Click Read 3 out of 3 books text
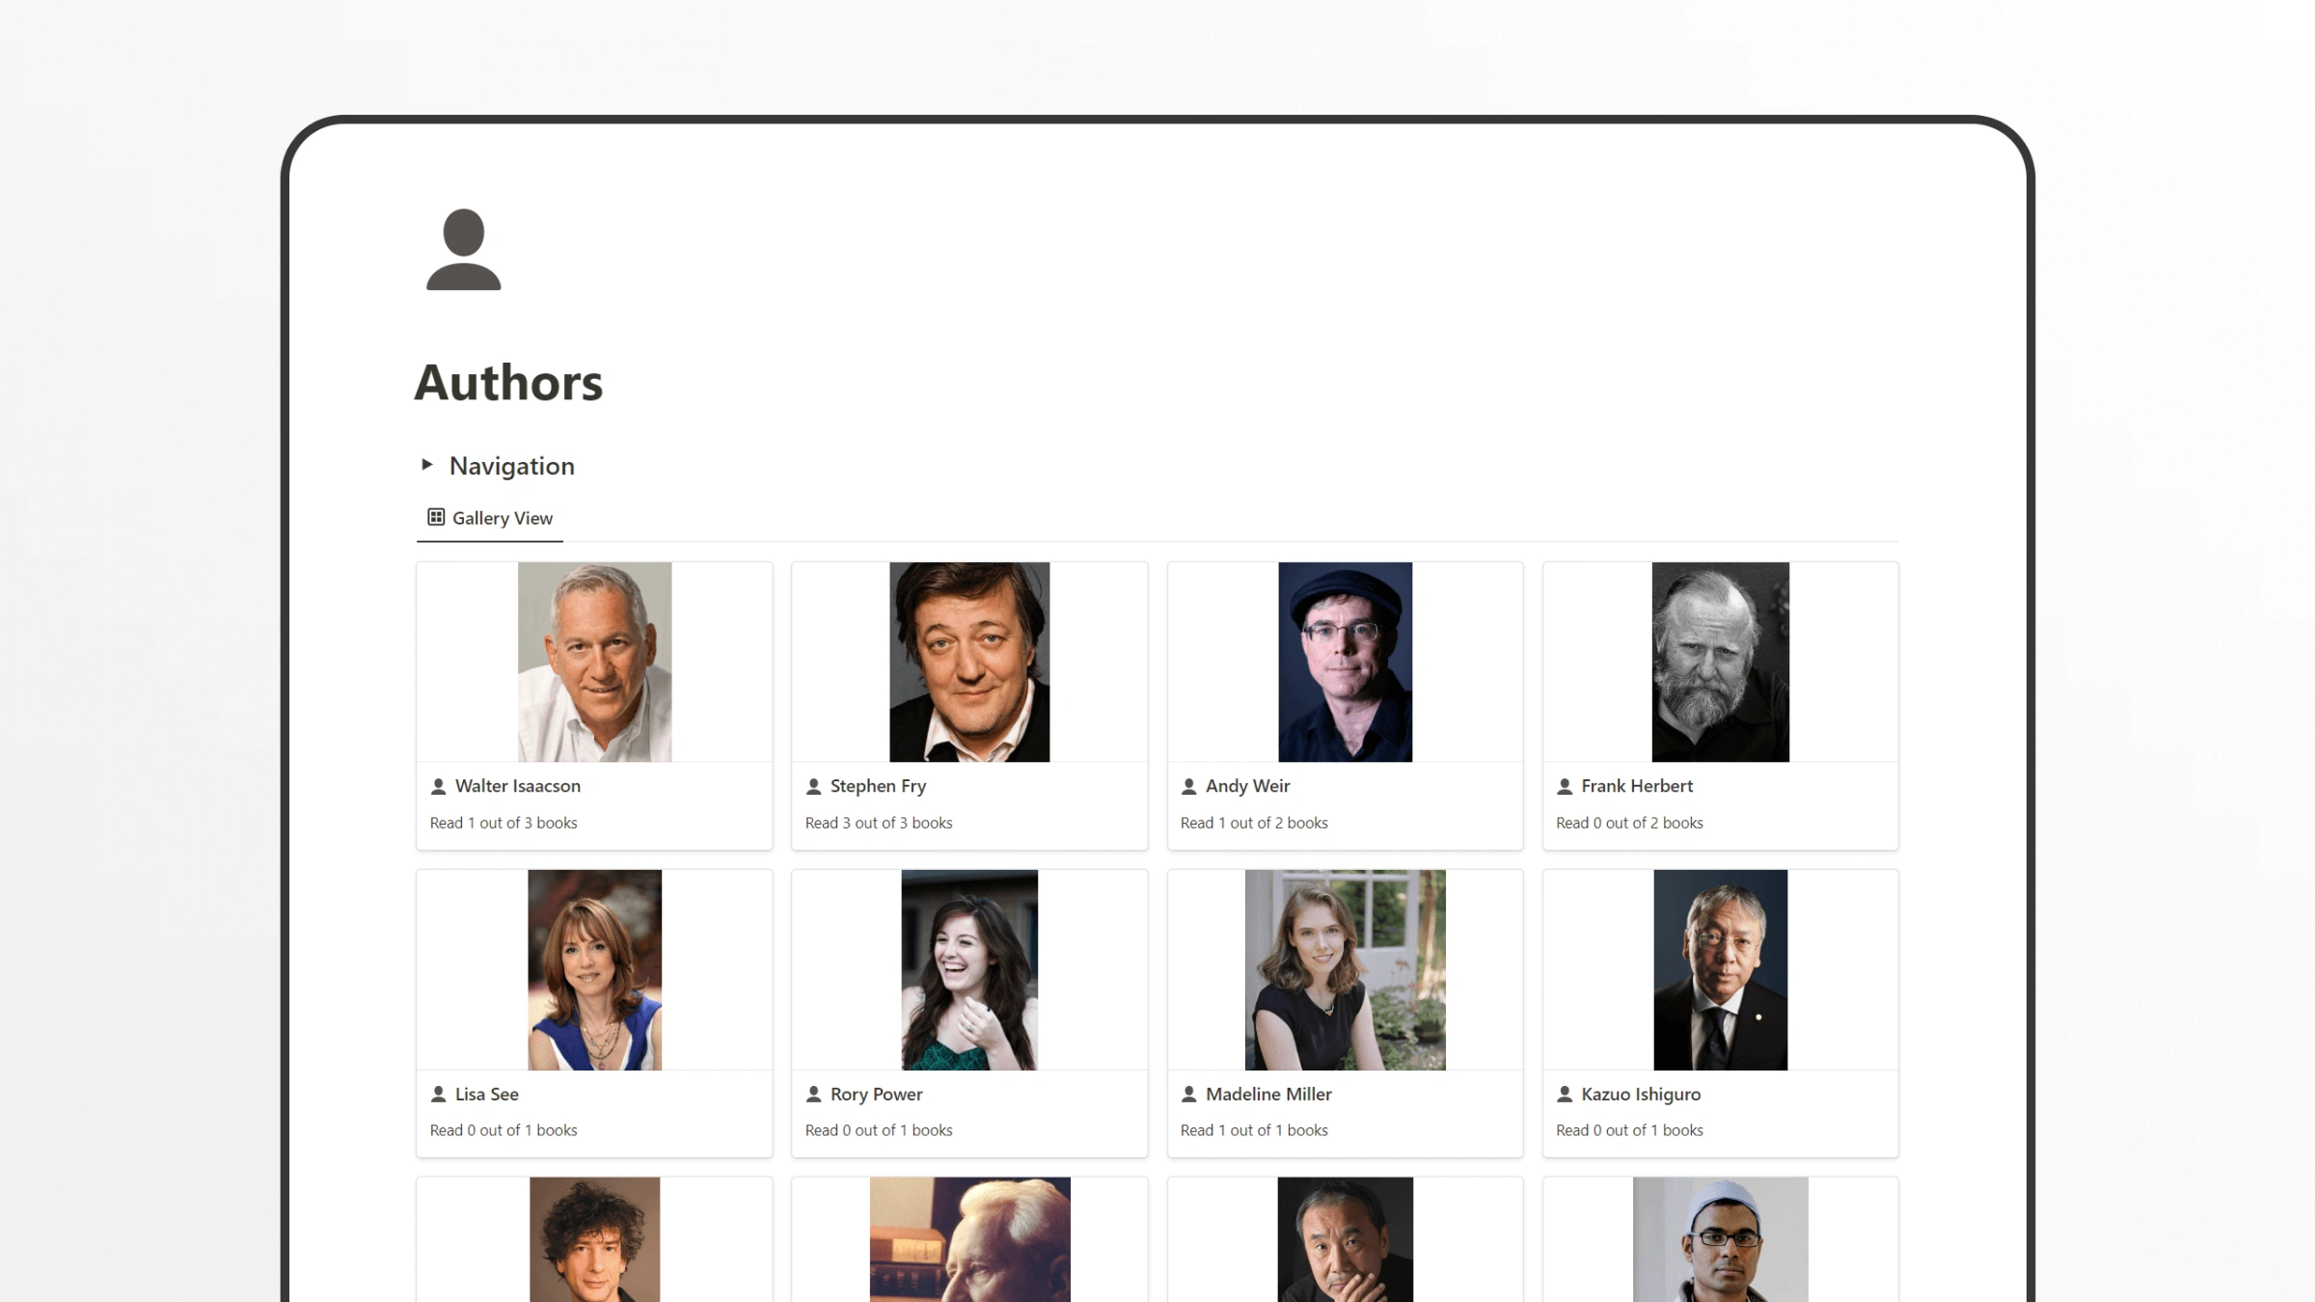The width and height of the screenshot is (2315, 1302). (879, 822)
